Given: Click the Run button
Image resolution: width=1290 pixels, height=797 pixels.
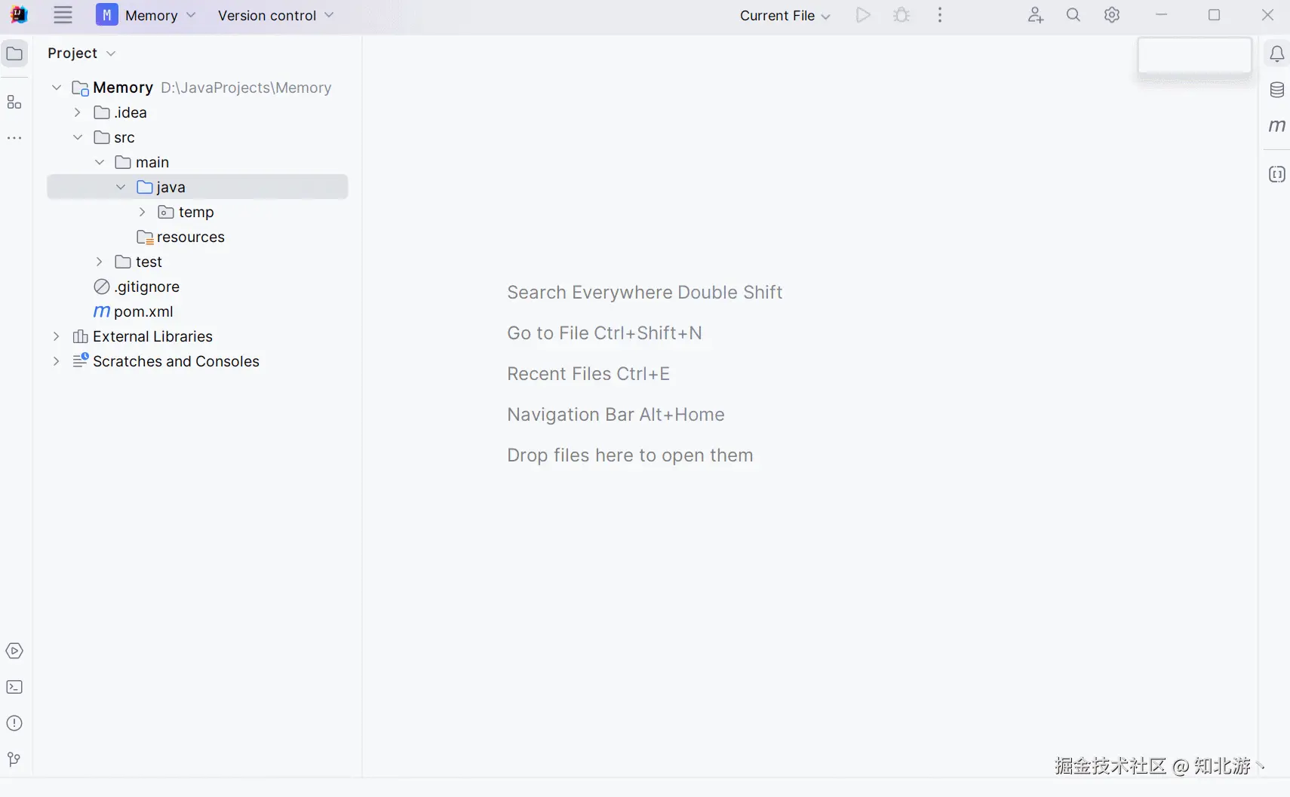Looking at the screenshot, I should pyautogui.click(x=863, y=15).
